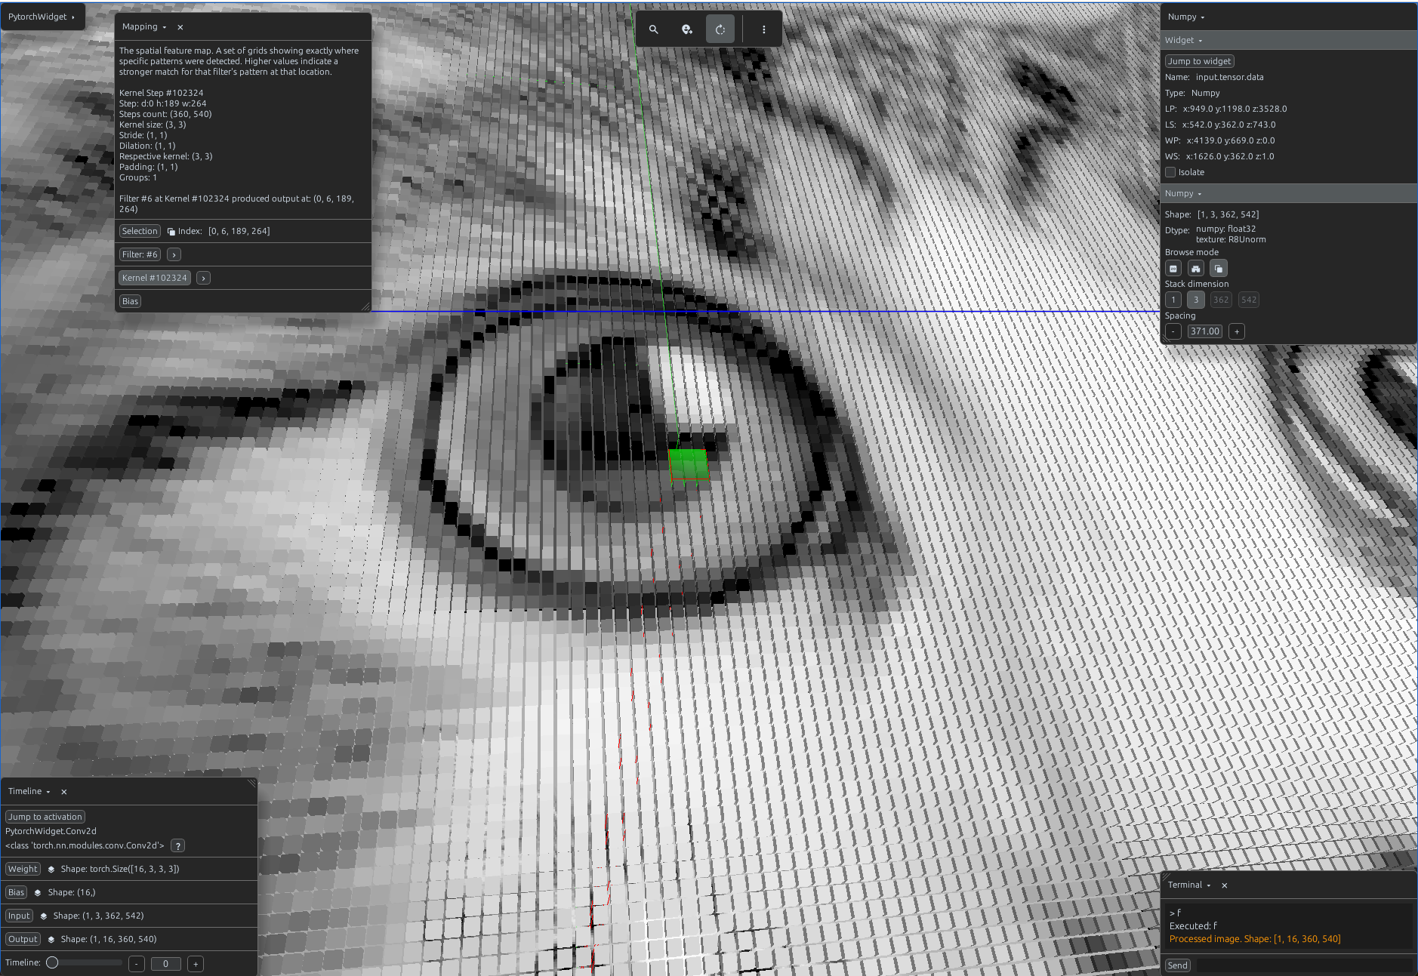This screenshot has width=1418, height=976.
Task: Click the globe navigate icon in viewport toolbar
Action: [686, 29]
